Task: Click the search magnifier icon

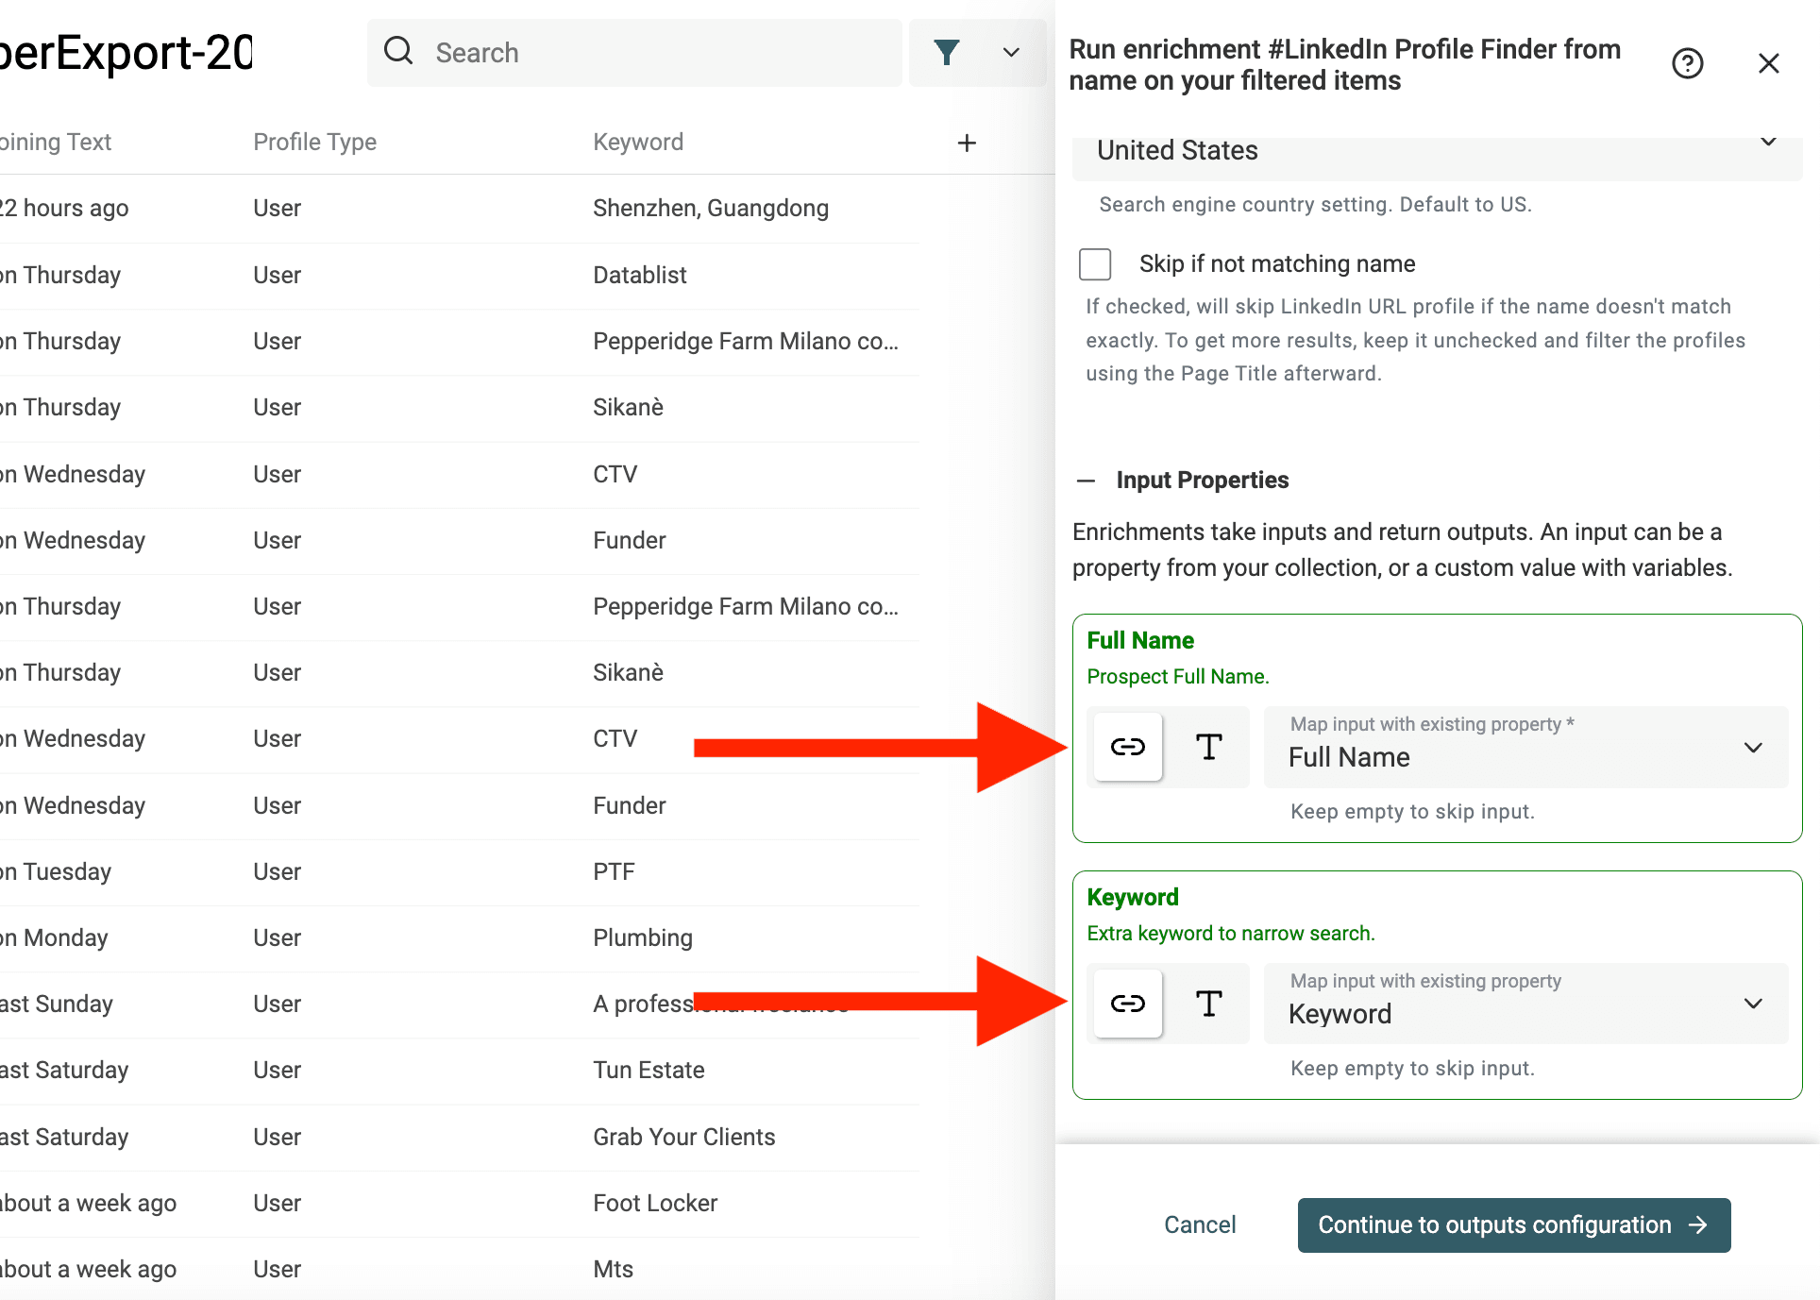Action: click(x=398, y=51)
